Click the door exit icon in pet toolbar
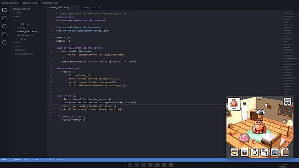 coord(285,152)
